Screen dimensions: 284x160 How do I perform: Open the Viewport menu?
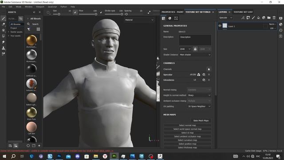click(40, 7)
